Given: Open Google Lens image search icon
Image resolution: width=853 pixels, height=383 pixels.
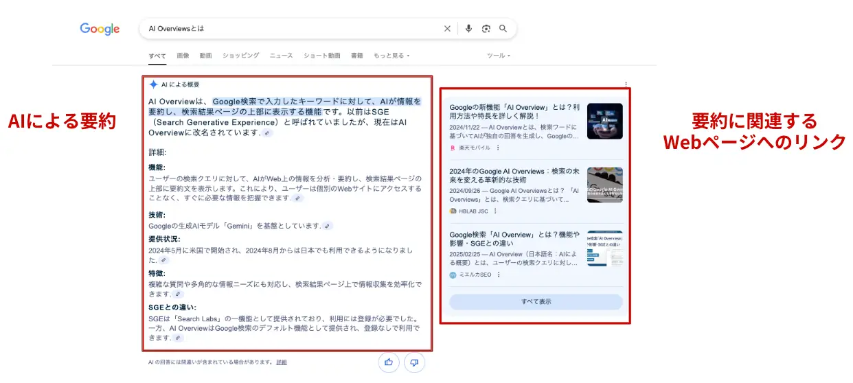Looking at the screenshot, I should click(486, 29).
